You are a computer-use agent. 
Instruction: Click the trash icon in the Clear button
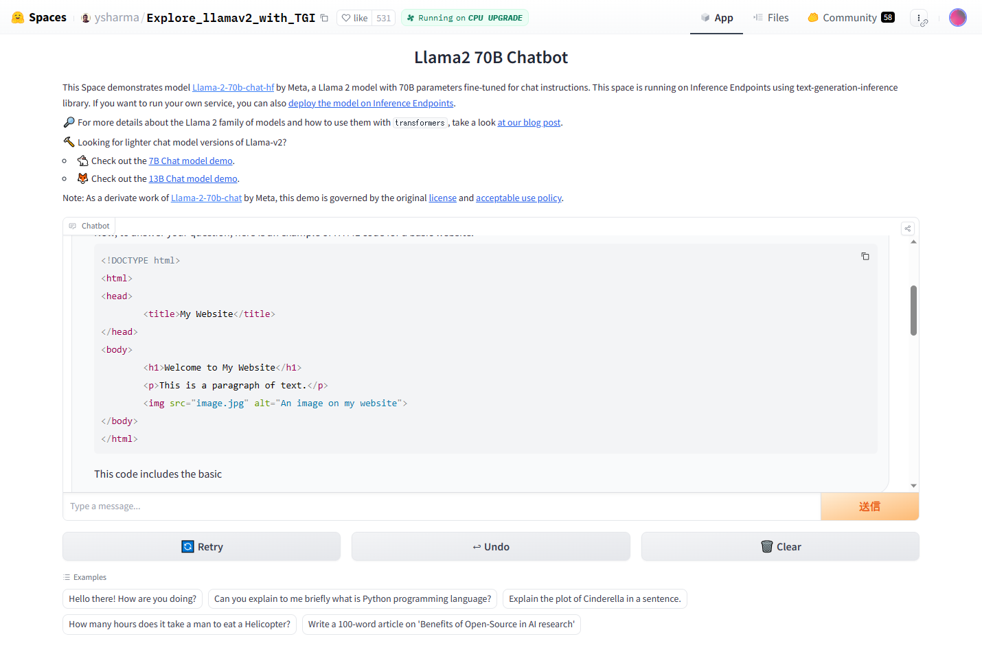pyautogui.click(x=767, y=546)
